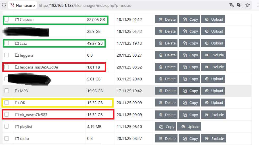Select the MP3 folder checkbox
The width and height of the screenshot is (259, 145).
[x=7, y=91]
